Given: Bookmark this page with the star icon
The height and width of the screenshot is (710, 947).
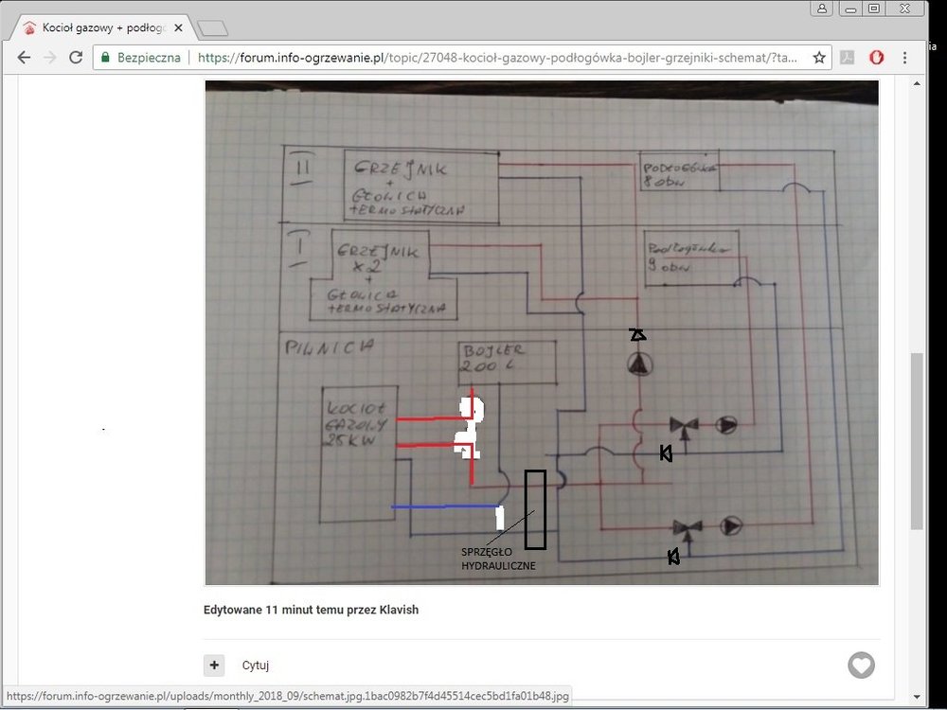Looking at the screenshot, I should pyautogui.click(x=819, y=58).
